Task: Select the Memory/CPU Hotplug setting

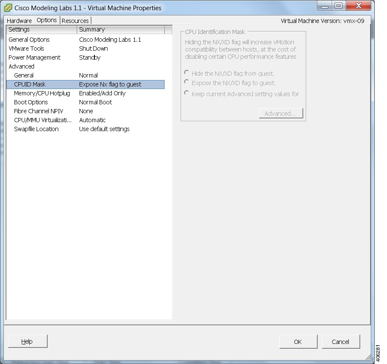Action: point(85,93)
